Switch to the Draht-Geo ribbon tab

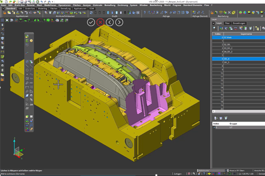[30, 9]
